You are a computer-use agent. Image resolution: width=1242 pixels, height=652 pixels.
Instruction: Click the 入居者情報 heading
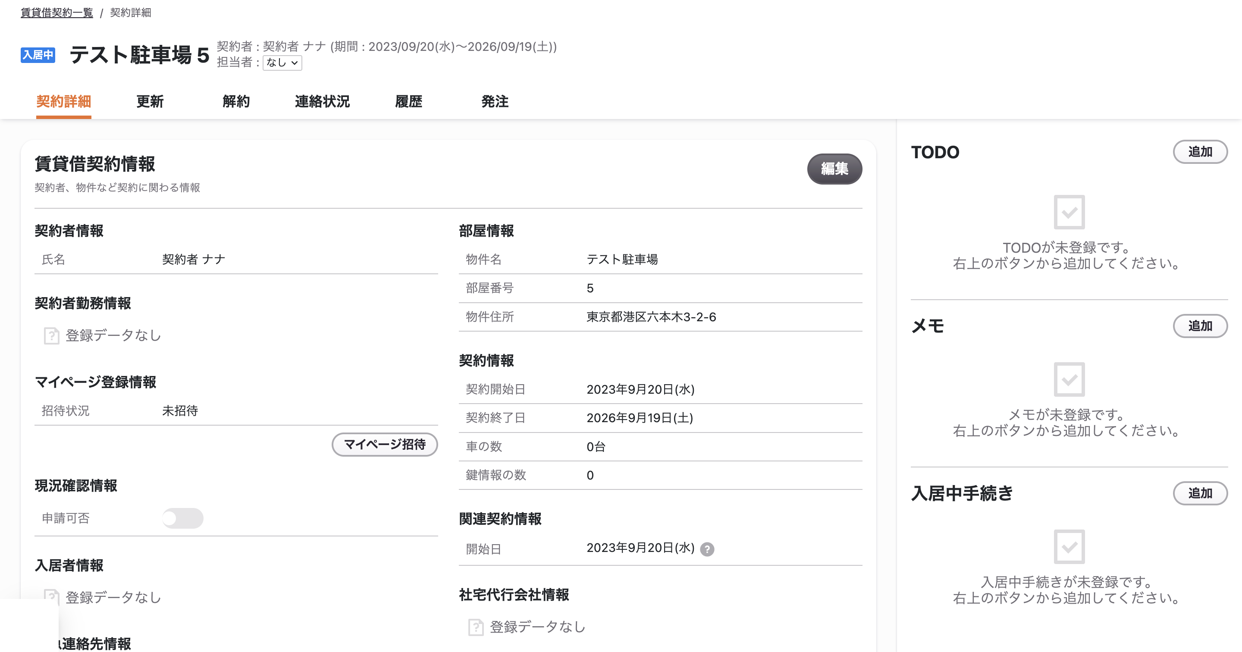(69, 565)
